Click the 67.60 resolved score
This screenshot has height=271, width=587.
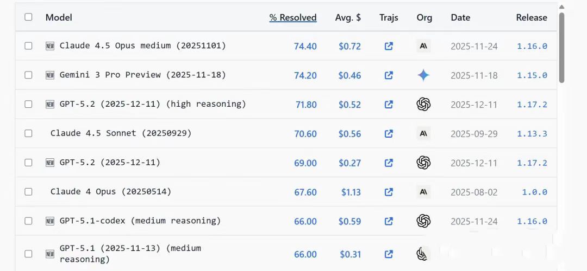[x=305, y=192]
